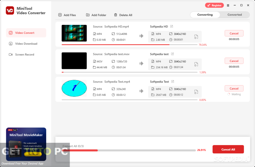This screenshot has width=255, height=167.
Task: Click Softpedia HD.mp4 video thumbnail
Action: pos(74,33)
